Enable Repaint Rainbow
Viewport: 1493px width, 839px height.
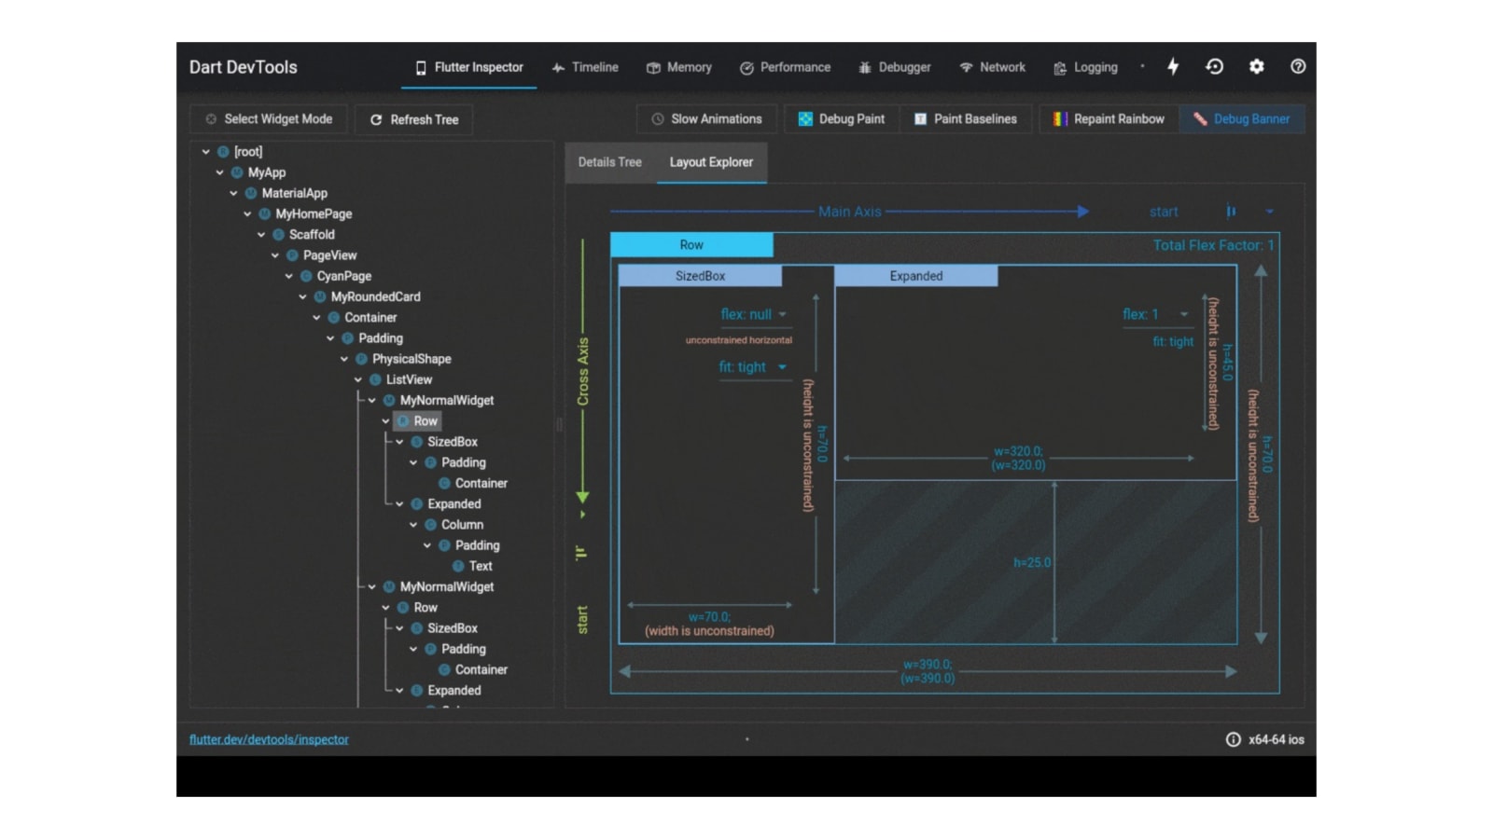coord(1109,119)
